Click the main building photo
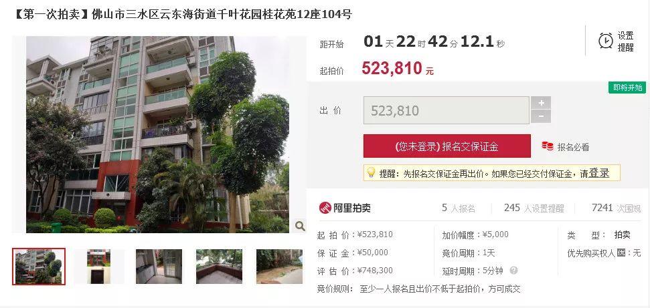The image size is (650, 308). [157, 134]
